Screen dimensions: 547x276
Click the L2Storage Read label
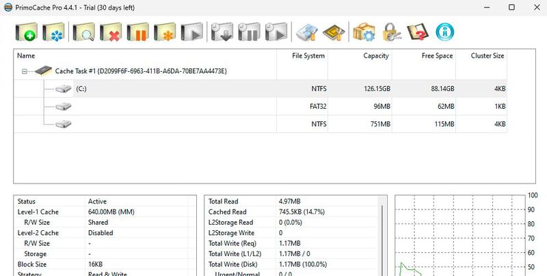coord(230,222)
